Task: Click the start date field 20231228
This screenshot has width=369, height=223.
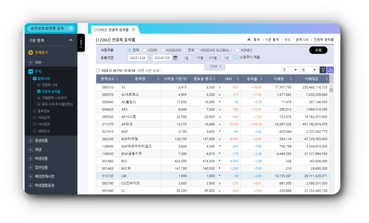Action: pyautogui.click(x=137, y=58)
